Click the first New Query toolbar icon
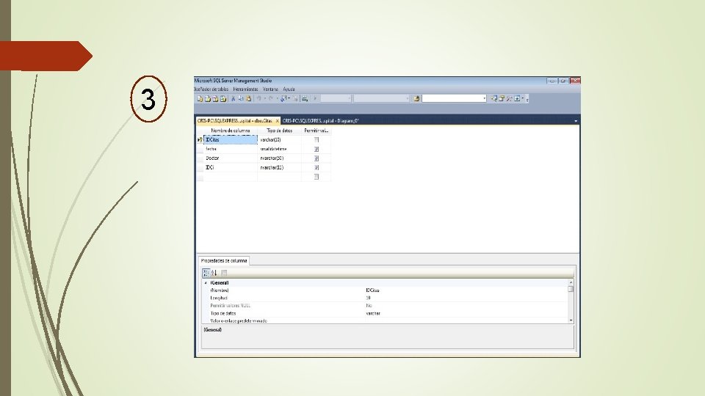 pyautogui.click(x=200, y=99)
